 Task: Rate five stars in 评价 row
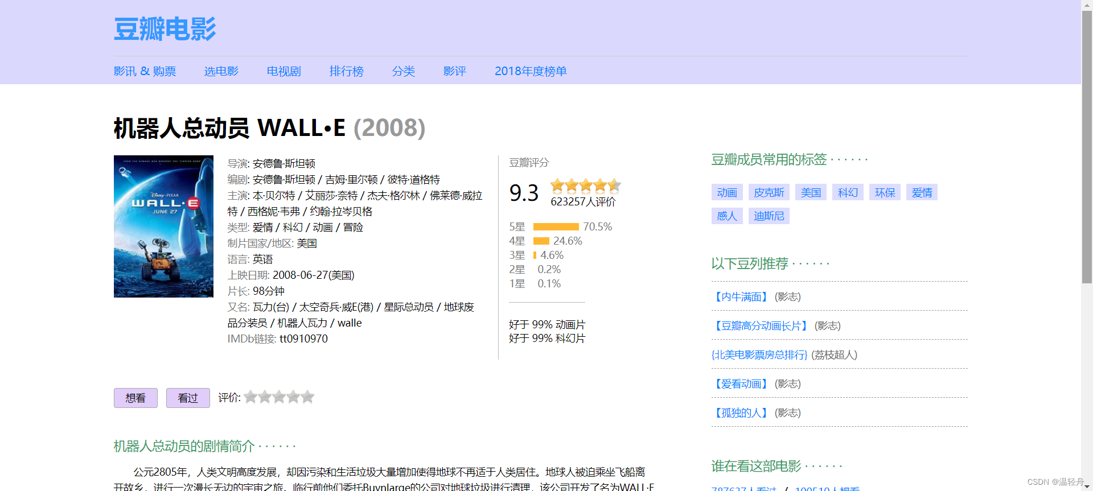tap(307, 397)
